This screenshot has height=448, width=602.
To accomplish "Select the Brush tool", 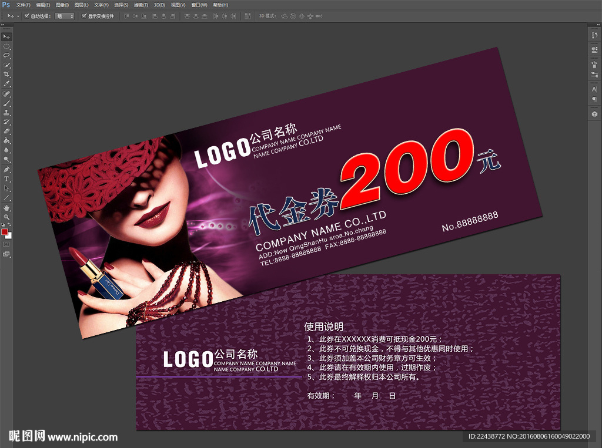I will [6, 103].
